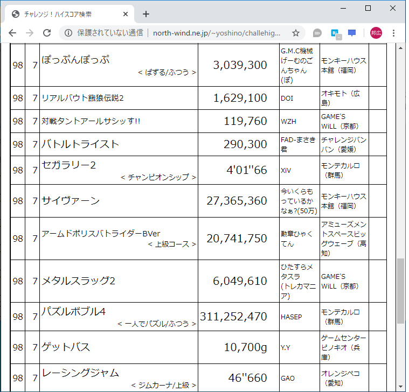Select arcade ゲームセンターピノキオ（兵庫）
This screenshot has height=392, width=409.
coord(344,348)
